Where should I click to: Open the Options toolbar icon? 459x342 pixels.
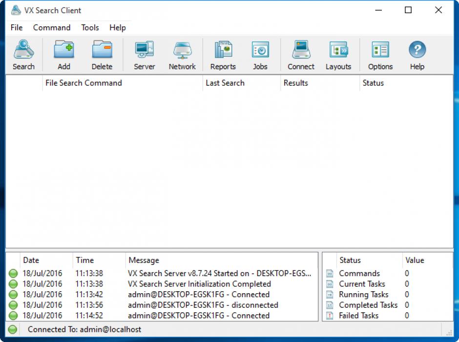point(380,50)
